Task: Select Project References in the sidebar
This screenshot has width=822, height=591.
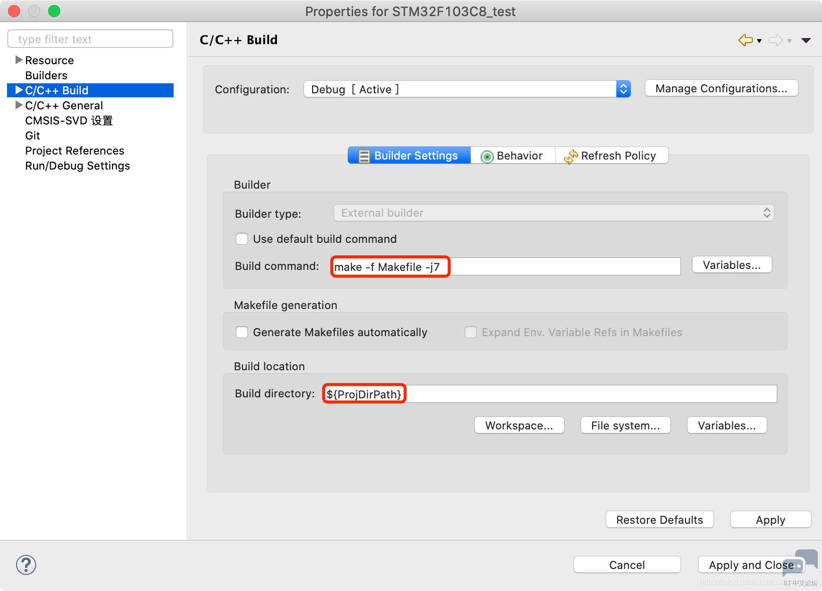Action: pos(74,151)
